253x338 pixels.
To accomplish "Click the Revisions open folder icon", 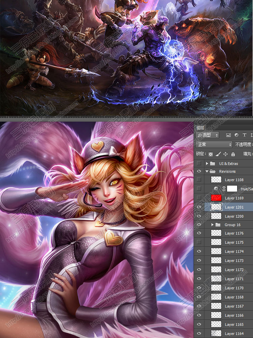I will tap(213, 171).
